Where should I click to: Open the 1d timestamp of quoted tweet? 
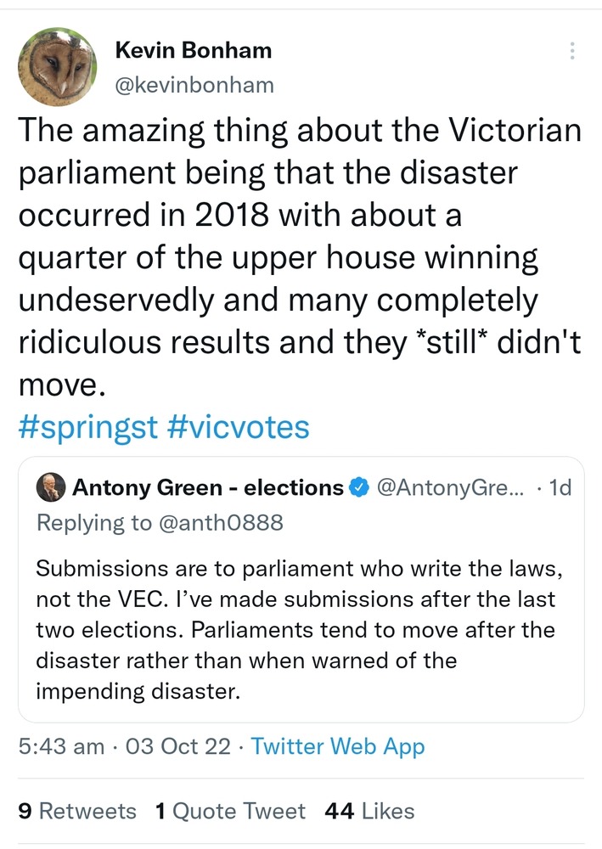[x=561, y=488]
